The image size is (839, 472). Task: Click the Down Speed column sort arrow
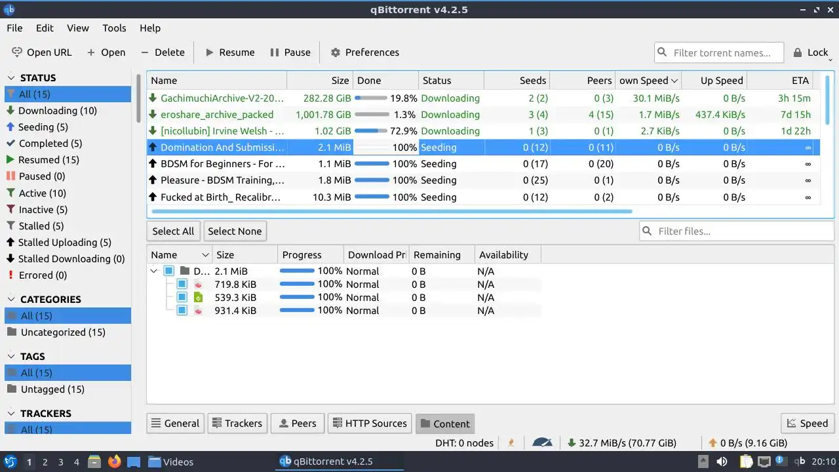pyautogui.click(x=674, y=81)
